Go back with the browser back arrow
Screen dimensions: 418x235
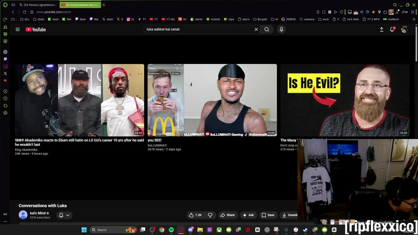pyautogui.click(x=13, y=12)
